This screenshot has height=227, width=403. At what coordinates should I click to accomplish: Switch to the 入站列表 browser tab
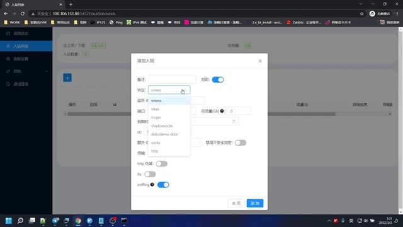33,4
